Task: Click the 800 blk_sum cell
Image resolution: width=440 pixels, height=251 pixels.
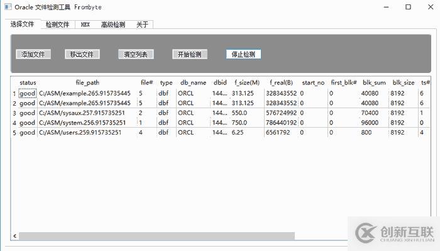Action: coord(366,133)
